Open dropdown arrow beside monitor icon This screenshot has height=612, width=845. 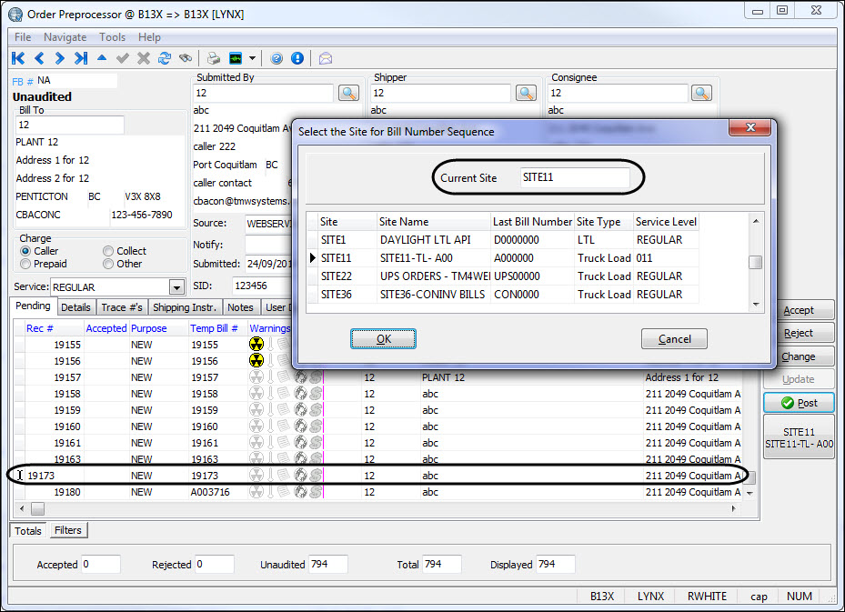pos(252,58)
